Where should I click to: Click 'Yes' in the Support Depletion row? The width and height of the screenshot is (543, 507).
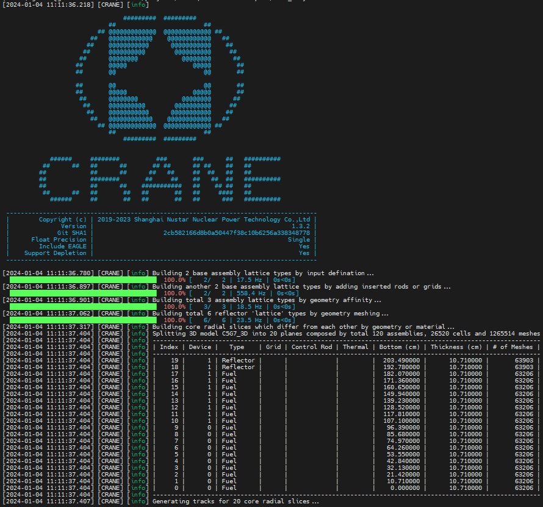coord(304,253)
